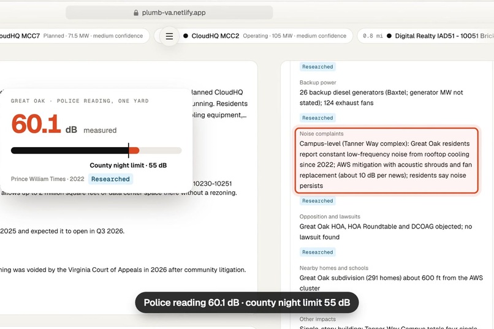Click the Backup power heading
494x329 pixels.
318,83
